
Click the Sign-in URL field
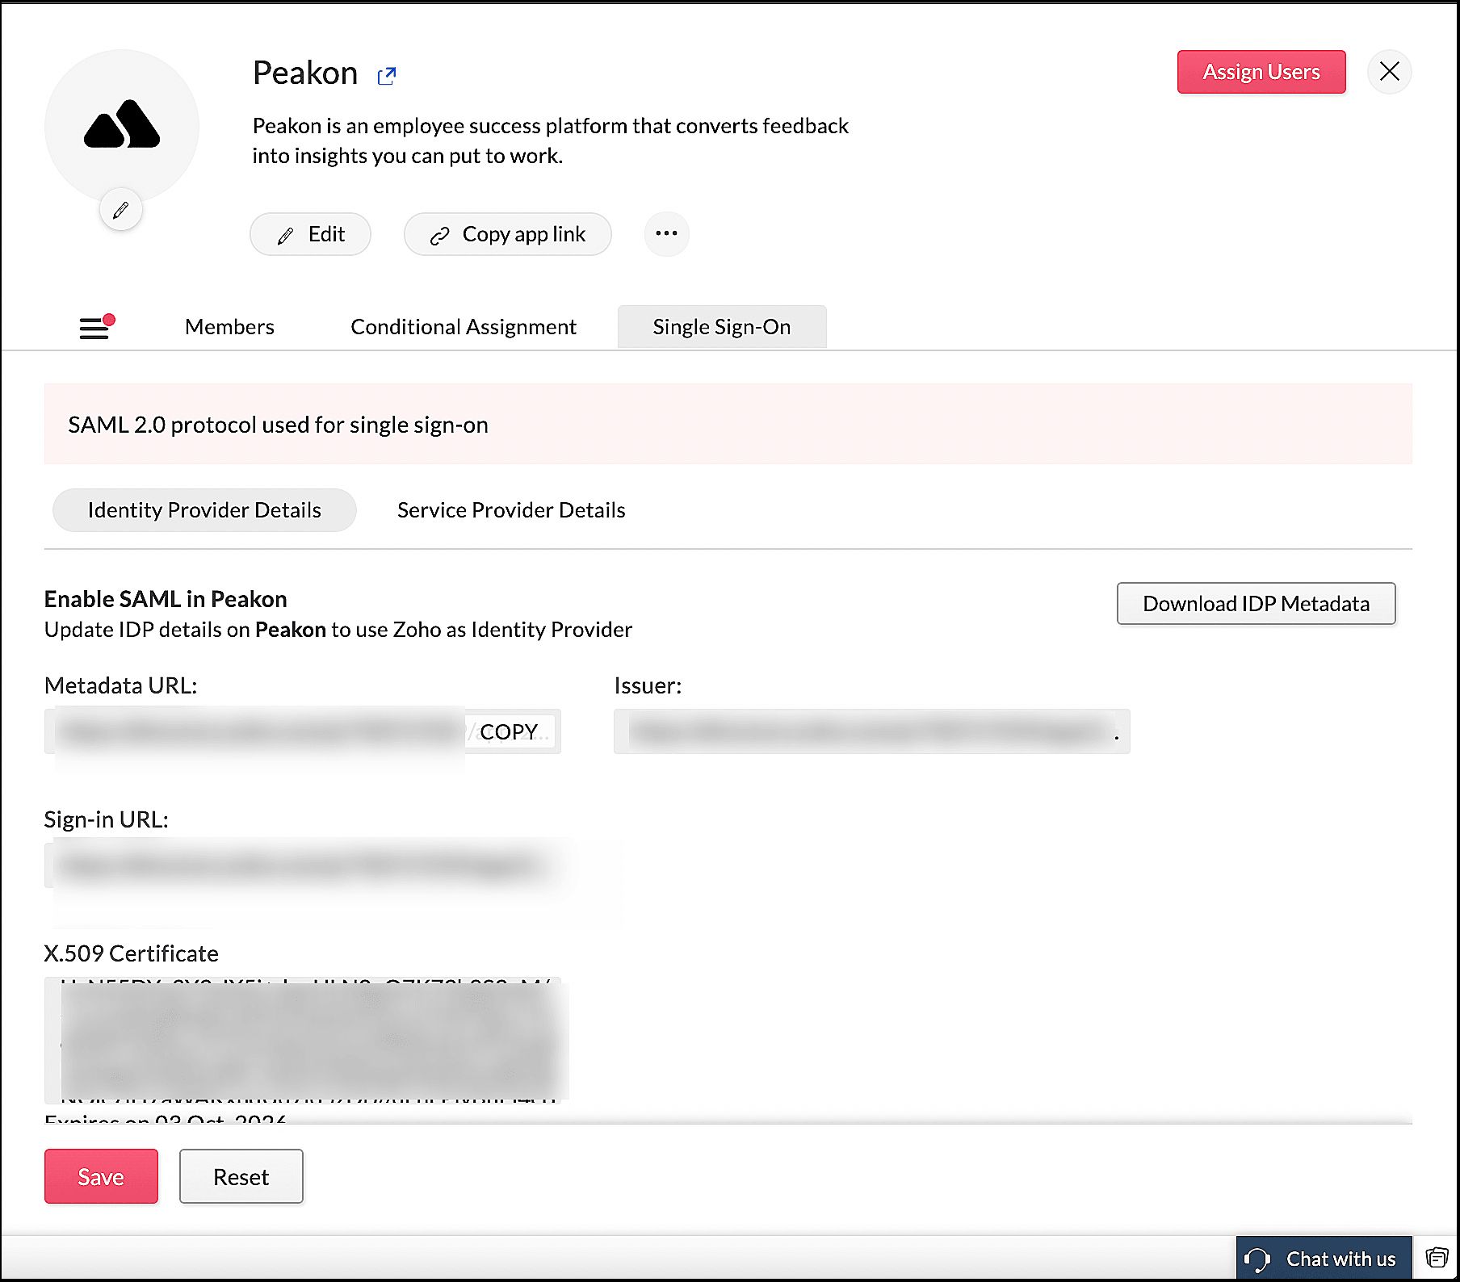click(303, 865)
